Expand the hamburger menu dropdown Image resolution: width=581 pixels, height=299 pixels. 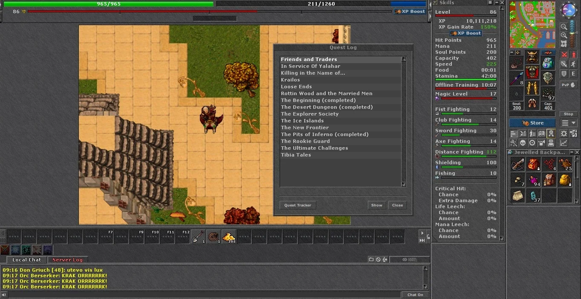click(x=569, y=123)
